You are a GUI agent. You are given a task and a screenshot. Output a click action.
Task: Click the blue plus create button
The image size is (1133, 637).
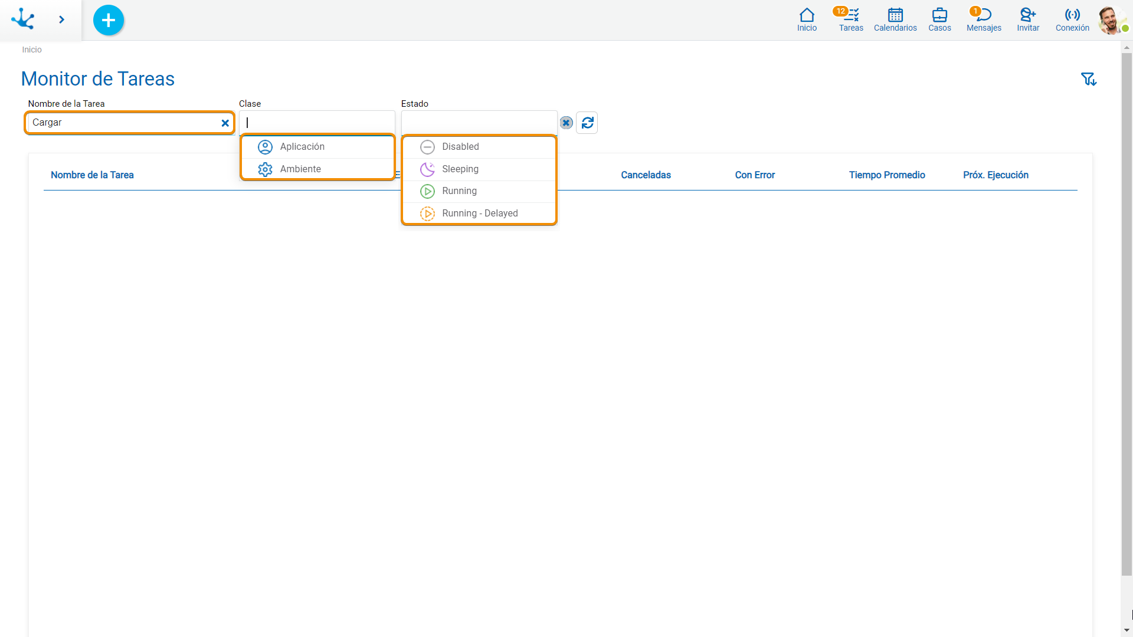click(x=109, y=20)
